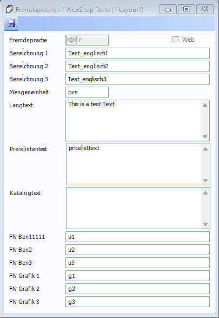Click the Katalogtext scrollbar up arrow
The image size is (219, 318).
point(205,193)
